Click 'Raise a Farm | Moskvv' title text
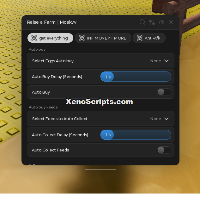Screen dimensions: 200x203 [x=52, y=22]
